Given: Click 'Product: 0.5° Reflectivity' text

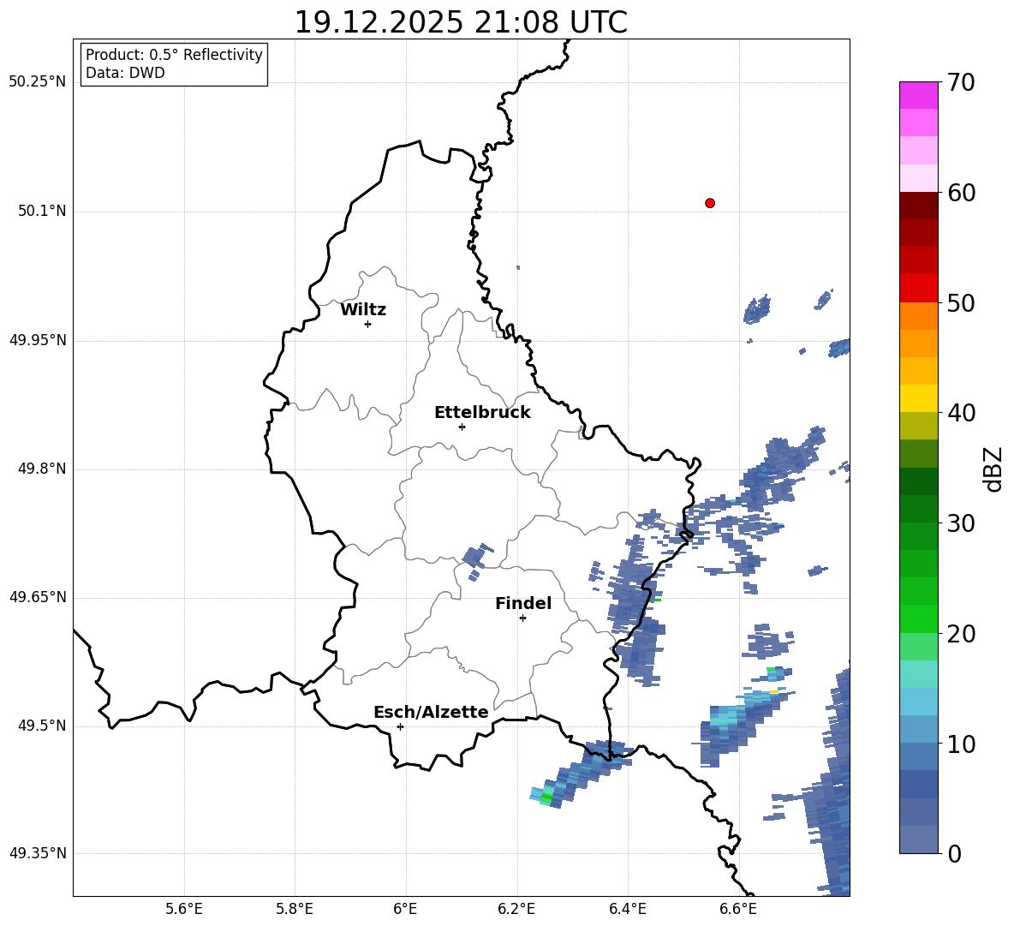Looking at the screenshot, I should coord(174,55).
